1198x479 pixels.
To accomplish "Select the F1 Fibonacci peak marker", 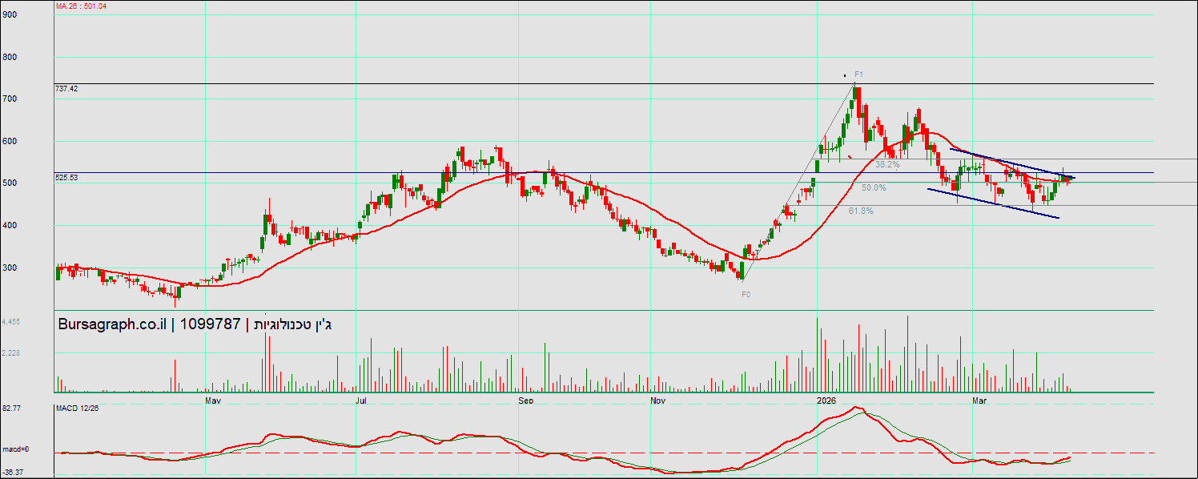I will click(858, 74).
